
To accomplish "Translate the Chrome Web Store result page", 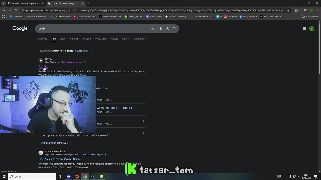I will click(93, 154).
